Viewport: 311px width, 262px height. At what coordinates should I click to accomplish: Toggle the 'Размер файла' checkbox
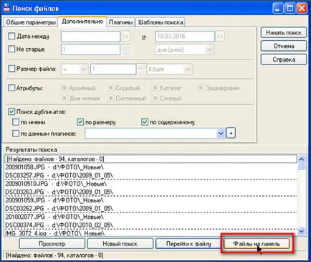[x=11, y=69]
